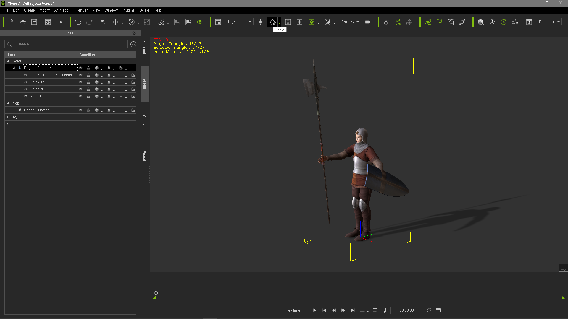The image size is (568, 319).
Task: Open scene search filter options circle
Action: click(x=133, y=44)
